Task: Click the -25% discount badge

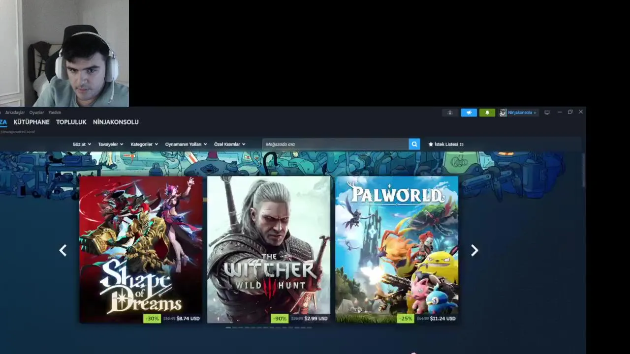Action: tap(406, 319)
